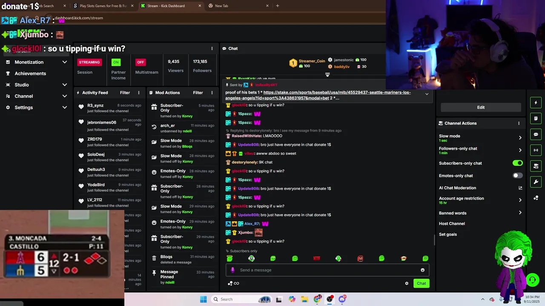Click the emoji picker icon in message box
The image size is (545, 306).
click(422, 270)
